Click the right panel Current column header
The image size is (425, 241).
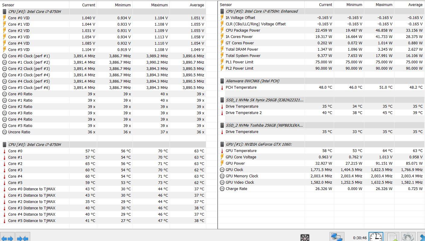[319, 5]
